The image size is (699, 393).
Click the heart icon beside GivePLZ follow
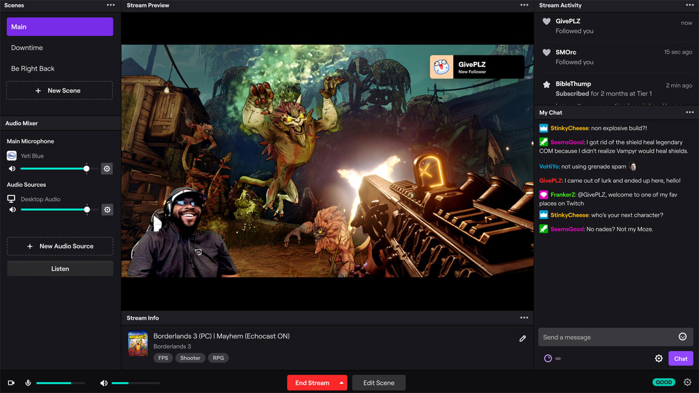[546, 22]
